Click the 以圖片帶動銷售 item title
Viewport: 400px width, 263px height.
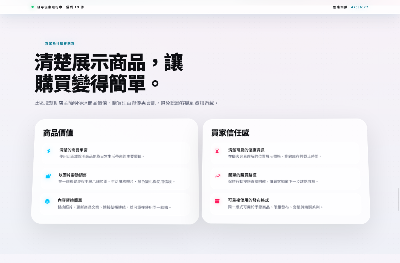click(x=73, y=175)
